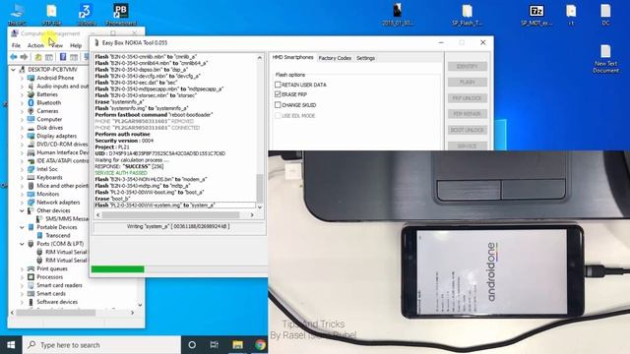Open the New Text Document icon

(x=606, y=59)
